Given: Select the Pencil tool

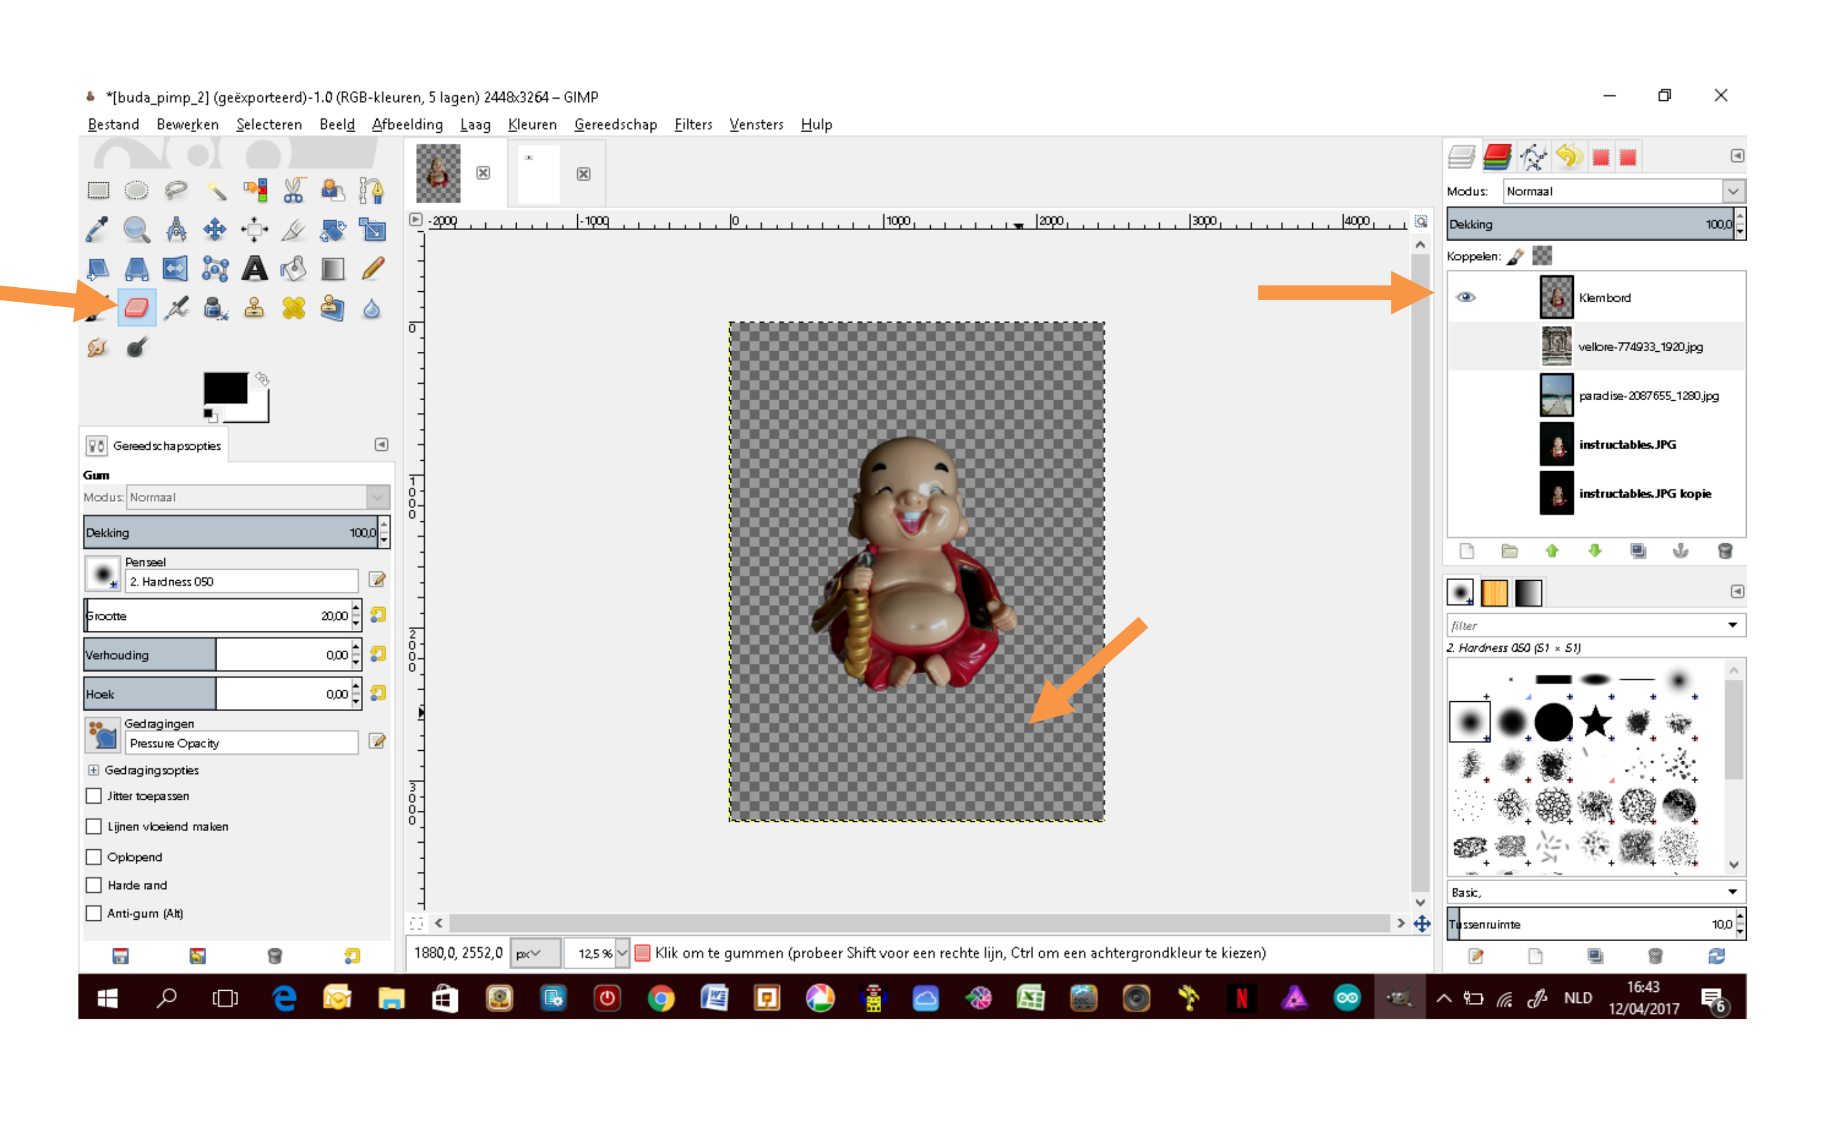Looking at the screenshot, I should 372,269.
